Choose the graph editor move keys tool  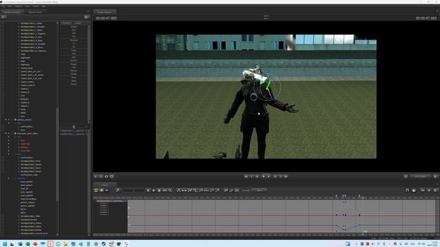[x=154, y=191]
